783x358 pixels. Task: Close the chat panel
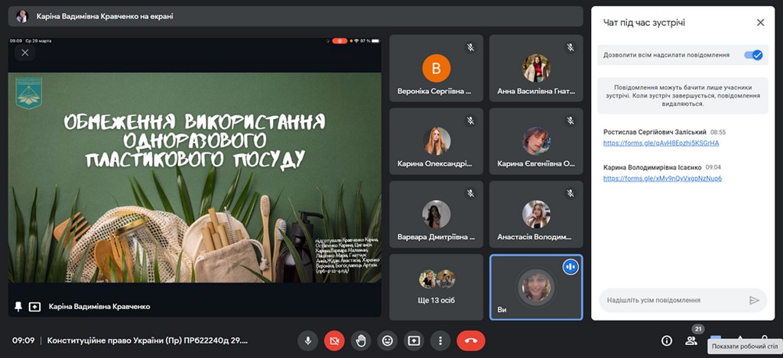pos(760,22)
